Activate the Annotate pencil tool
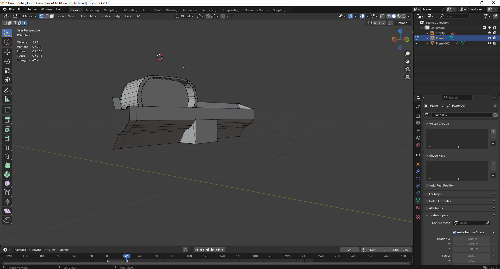 [7, 90]
